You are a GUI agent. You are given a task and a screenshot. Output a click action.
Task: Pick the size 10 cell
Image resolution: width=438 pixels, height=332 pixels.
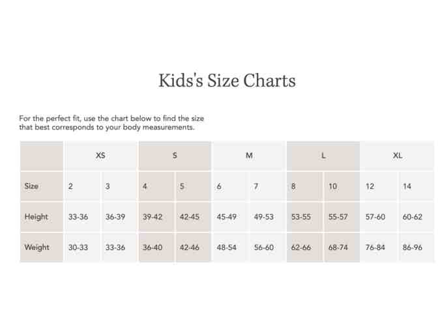click(333, 186)
